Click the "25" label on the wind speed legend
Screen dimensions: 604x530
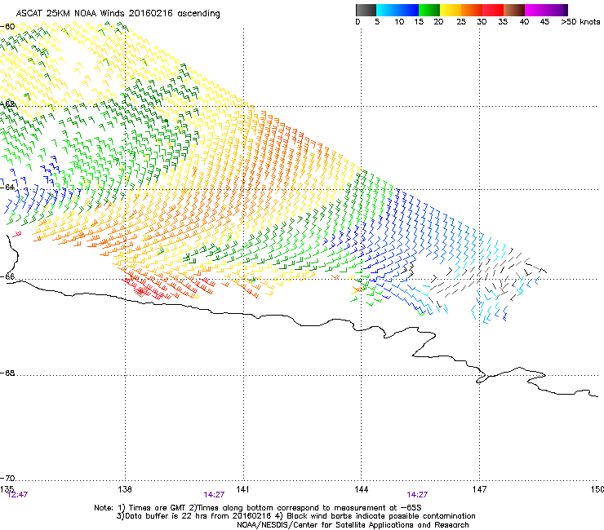[461, 22]
